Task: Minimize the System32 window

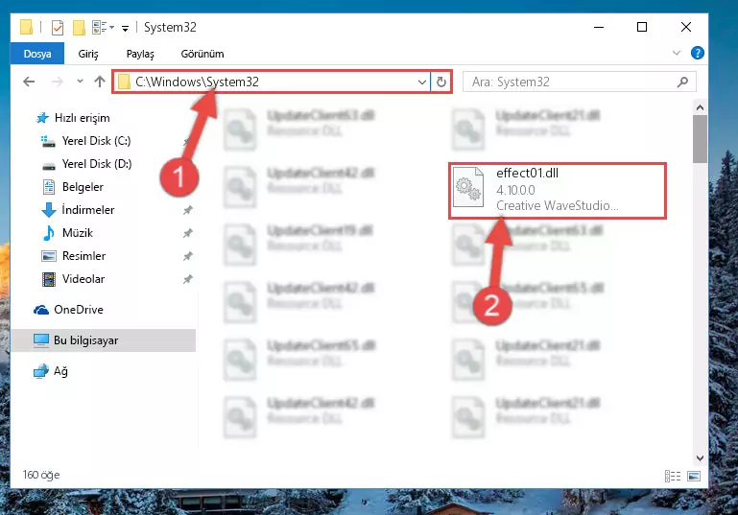Action: (x=599, y=27)
